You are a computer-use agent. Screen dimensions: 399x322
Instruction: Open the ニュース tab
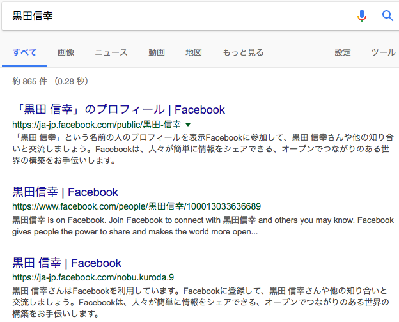(111, 52)
